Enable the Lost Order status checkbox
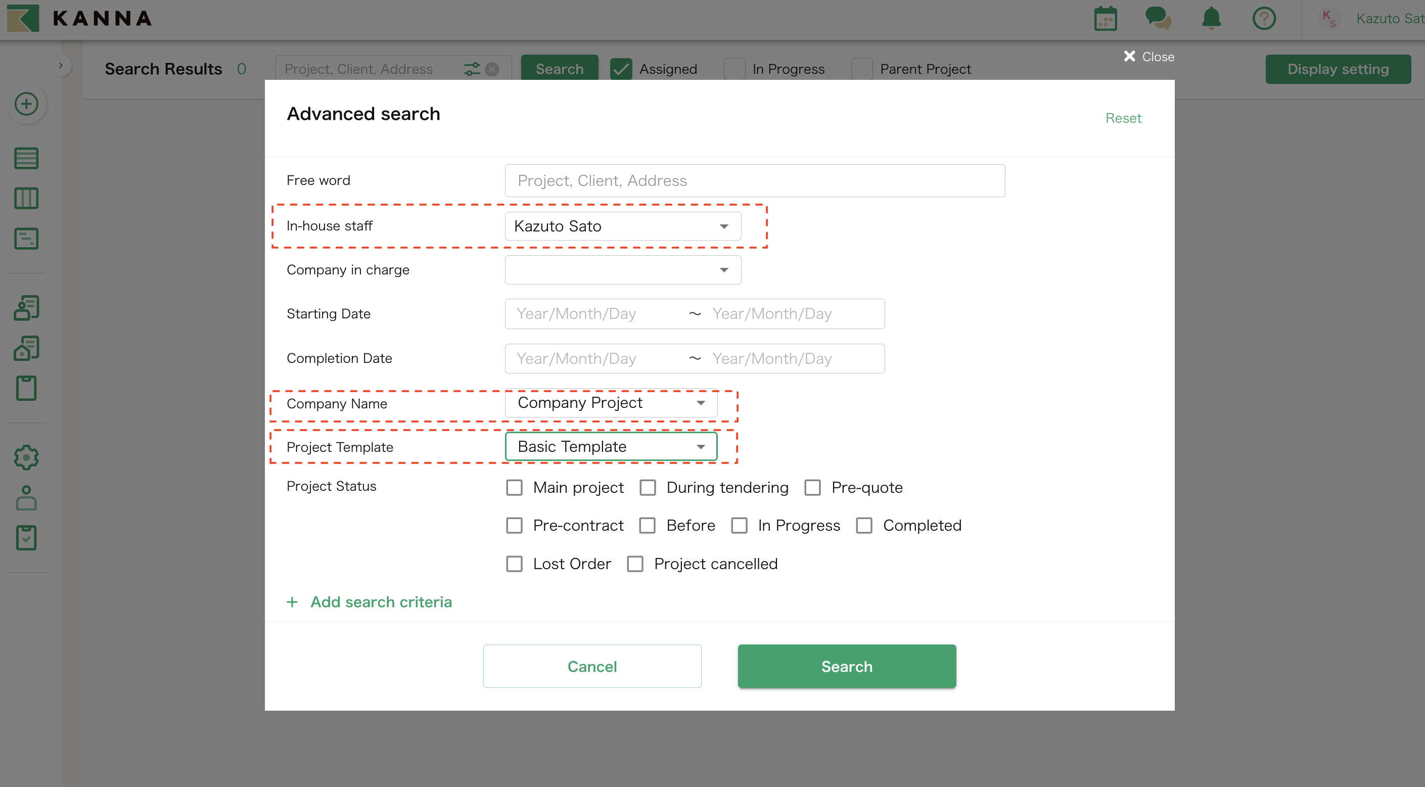The image size is (1425, 787). [515, 563]
